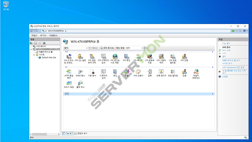Click 중지 (stop) action
The width and height of the screenshot is (252, 142).
[x=224, y=56]
